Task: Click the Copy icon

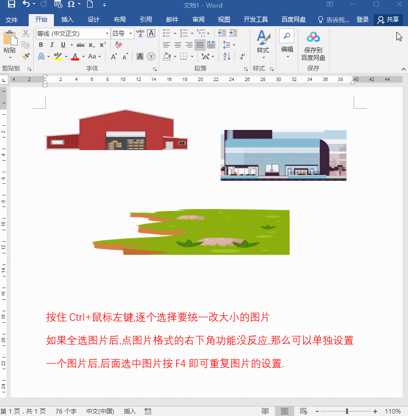Action: 26,44
